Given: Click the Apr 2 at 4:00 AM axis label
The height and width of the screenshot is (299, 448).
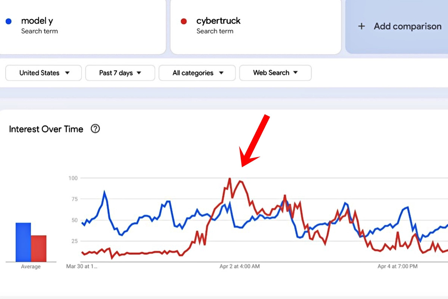Looking at the screenshot, I should click(x=240, y=266).
